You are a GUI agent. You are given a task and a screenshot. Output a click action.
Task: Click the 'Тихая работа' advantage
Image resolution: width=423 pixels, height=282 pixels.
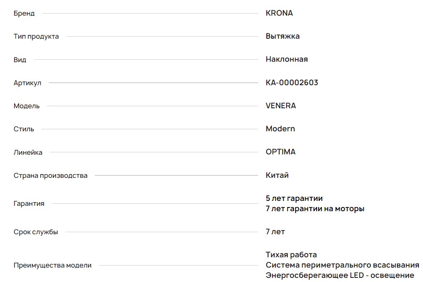[x=291, y=255]
